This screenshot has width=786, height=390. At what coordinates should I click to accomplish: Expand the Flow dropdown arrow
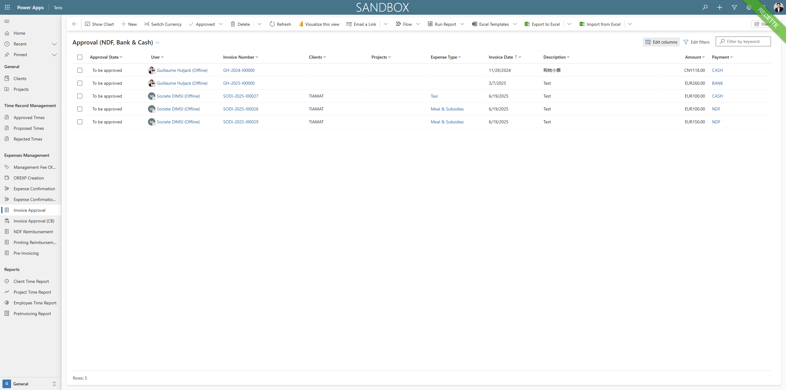coord(418,24)
